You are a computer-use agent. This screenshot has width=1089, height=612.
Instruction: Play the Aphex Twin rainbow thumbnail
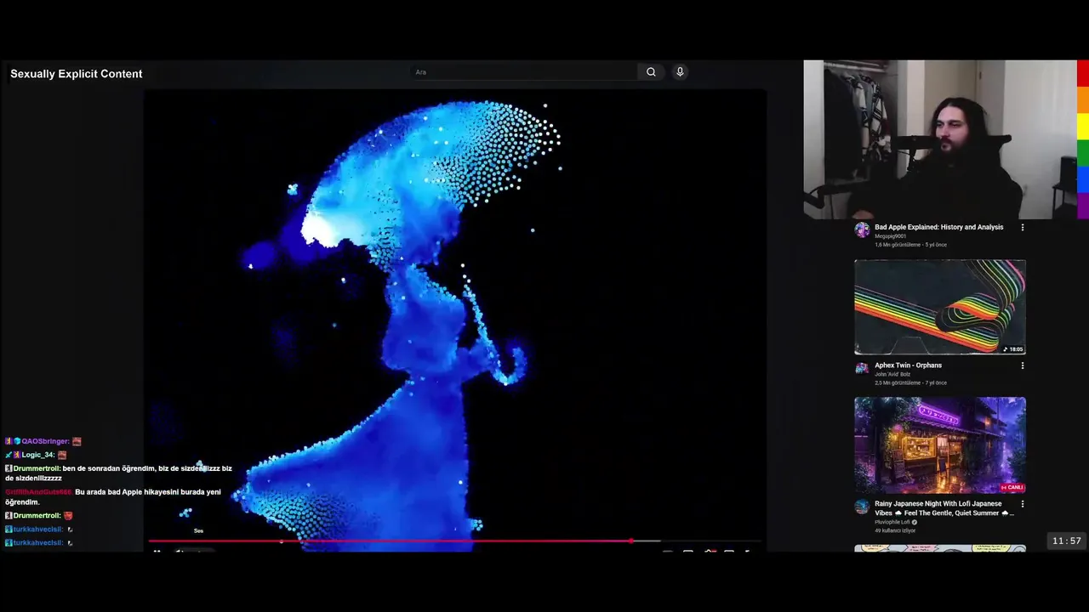pos(940,307)
